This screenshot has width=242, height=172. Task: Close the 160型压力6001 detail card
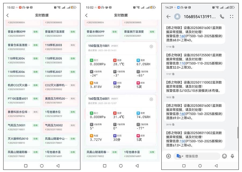(151, 99)
